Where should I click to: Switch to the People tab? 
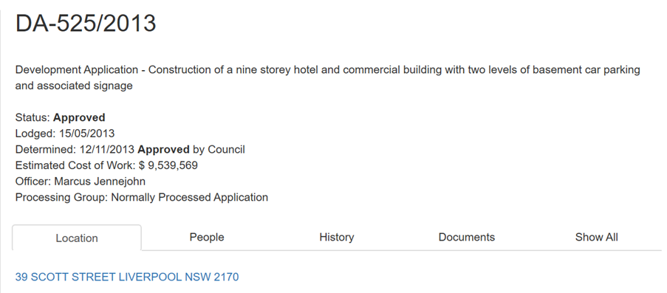207,238
